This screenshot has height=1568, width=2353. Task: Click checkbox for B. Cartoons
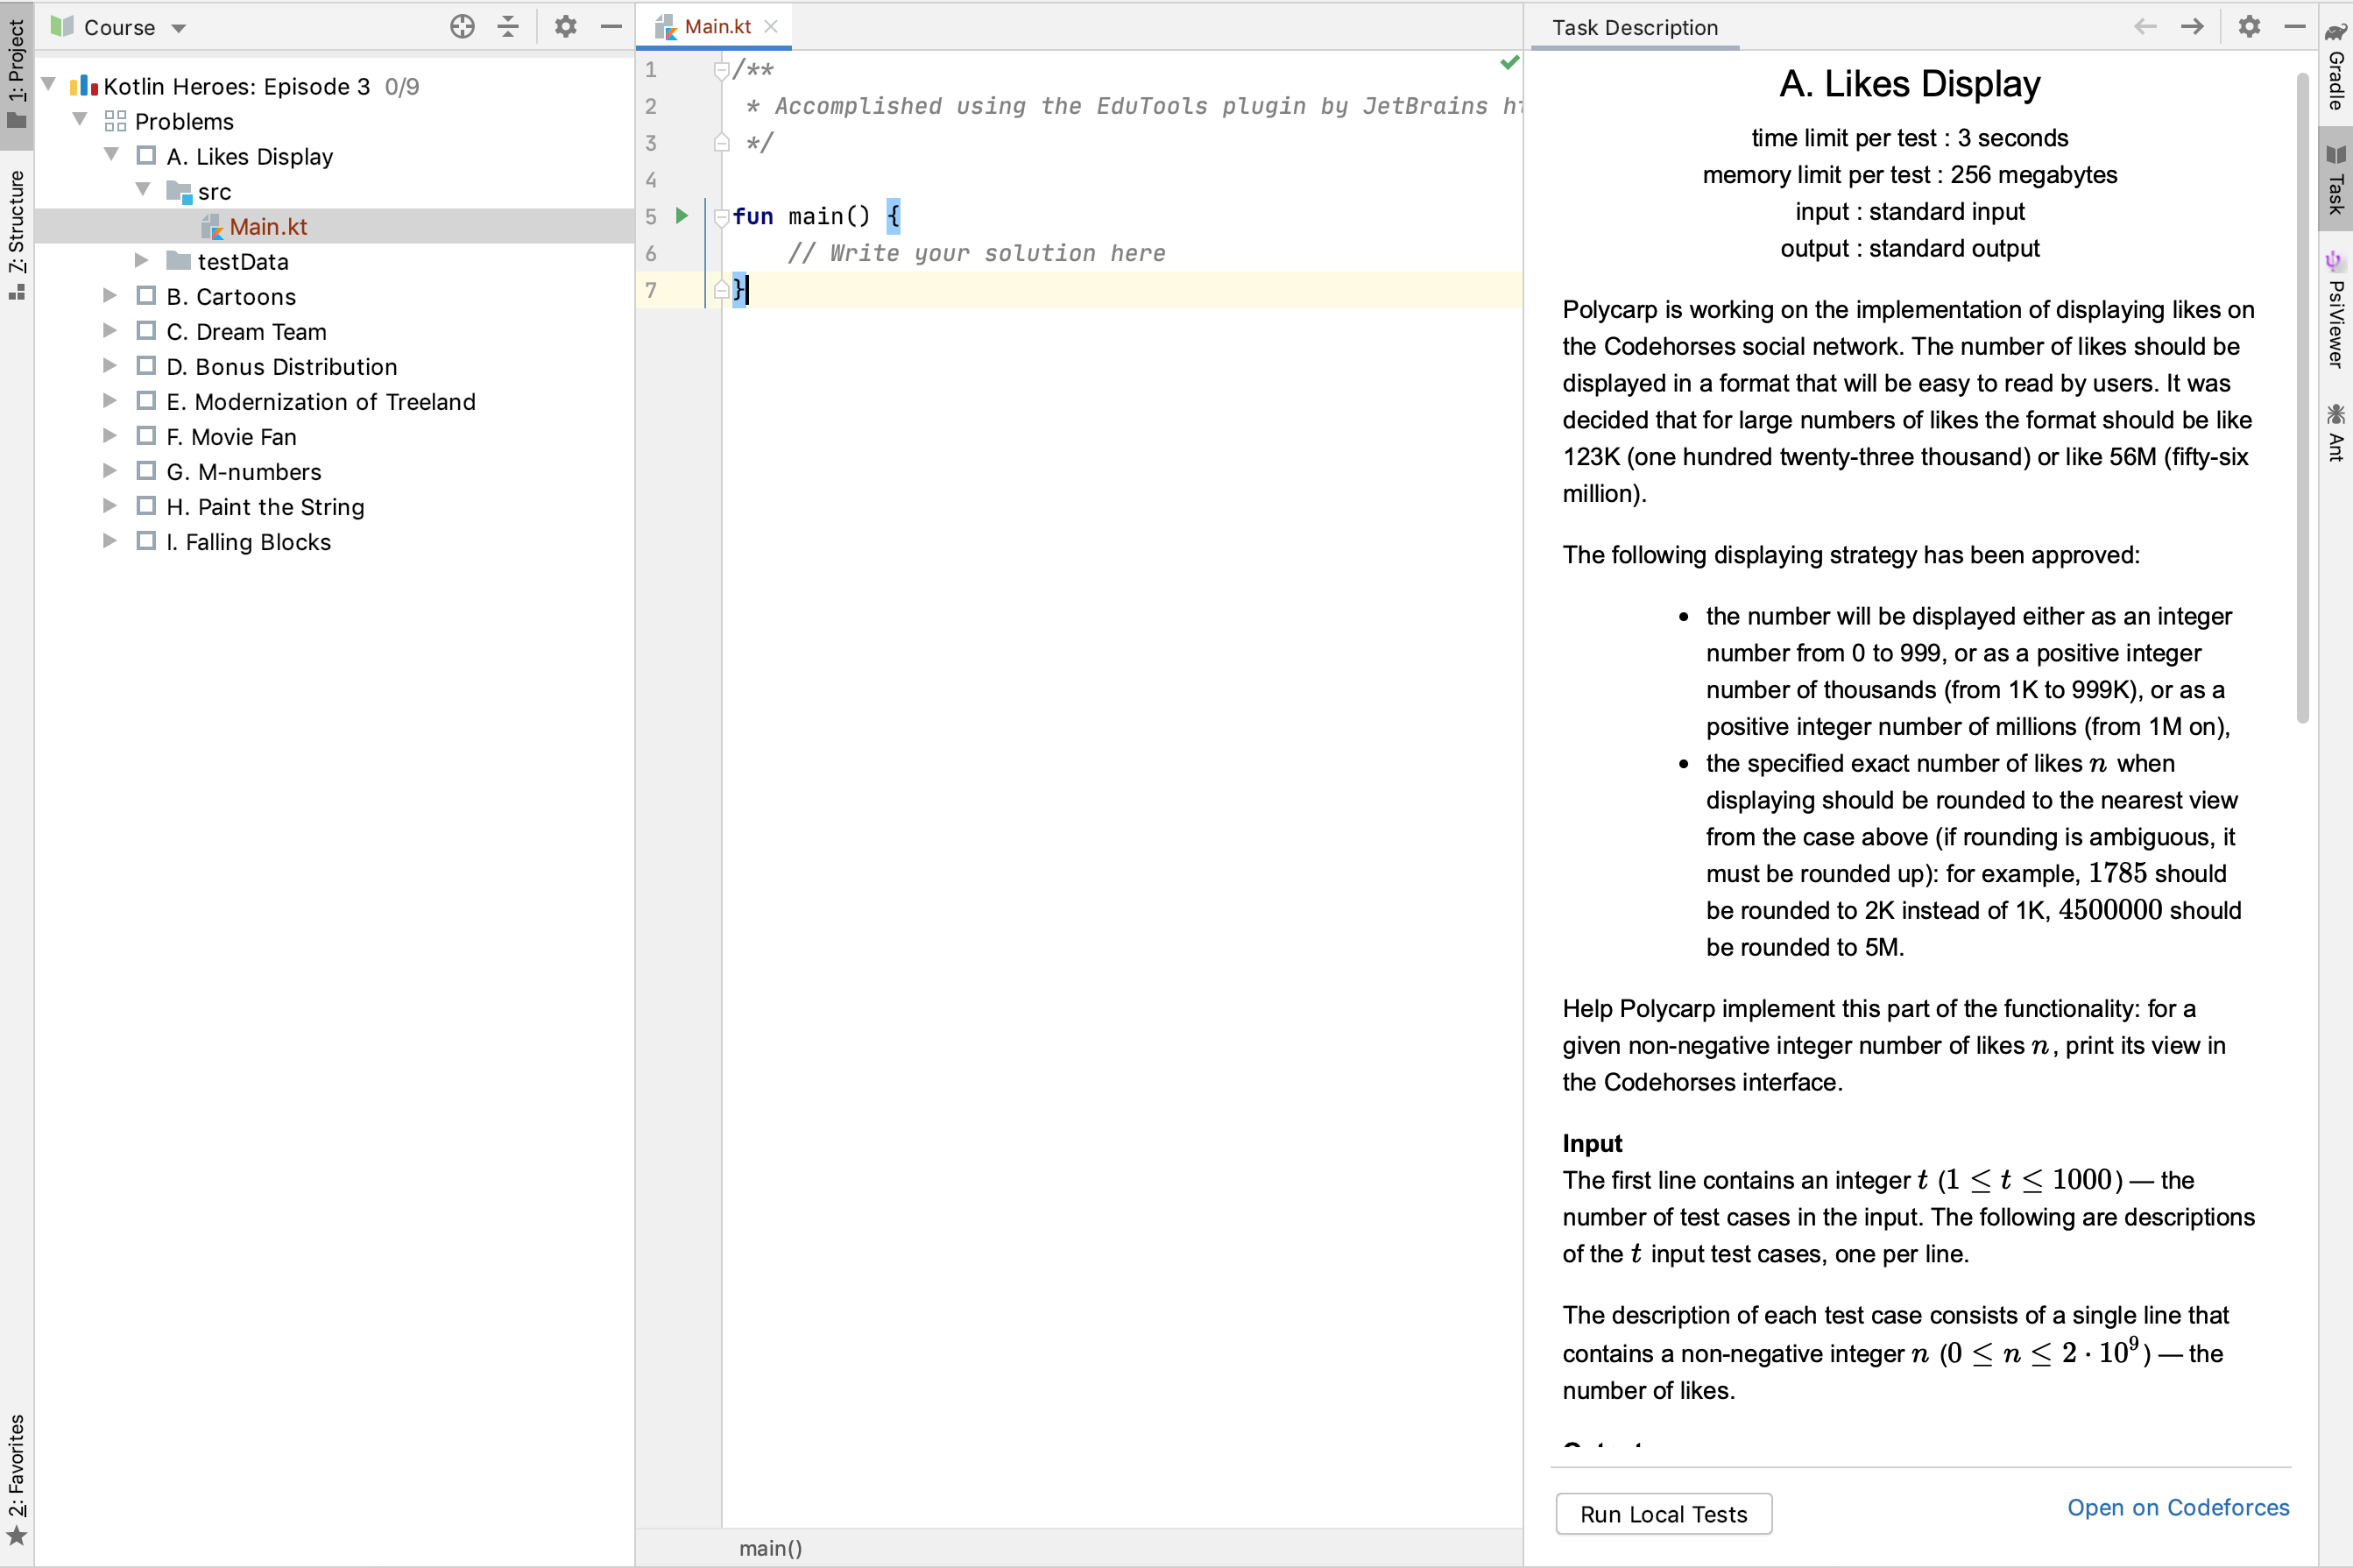coord(146,296)
